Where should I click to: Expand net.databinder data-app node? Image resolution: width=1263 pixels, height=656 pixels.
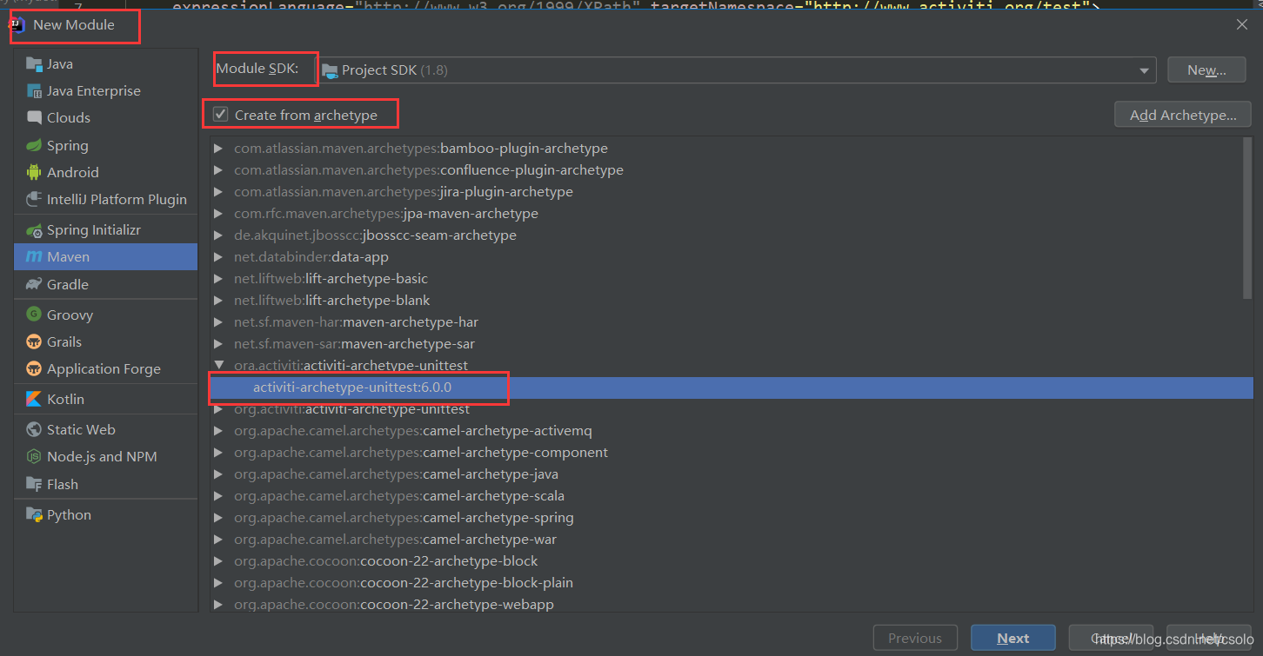tap(218, 257)
